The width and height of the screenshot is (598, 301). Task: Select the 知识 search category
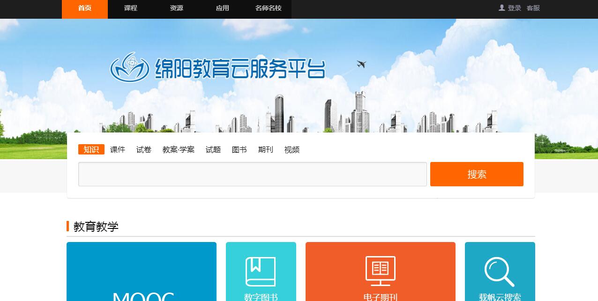[x=91, y=150]
